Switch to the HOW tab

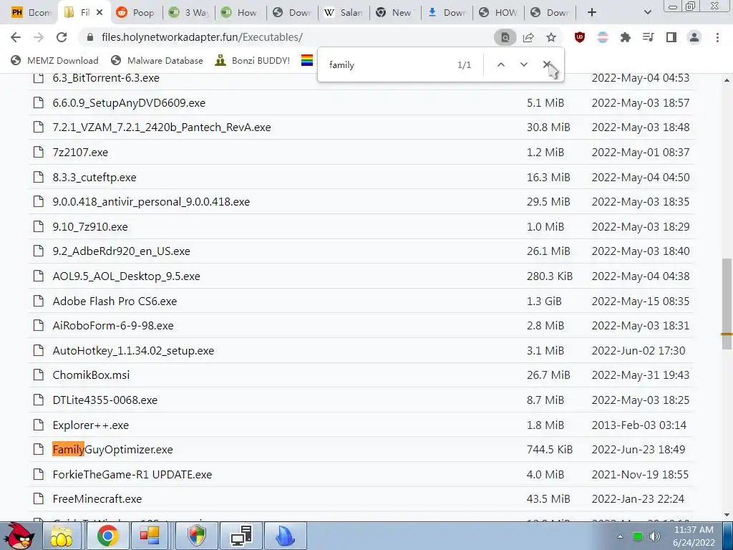[498, 13]
